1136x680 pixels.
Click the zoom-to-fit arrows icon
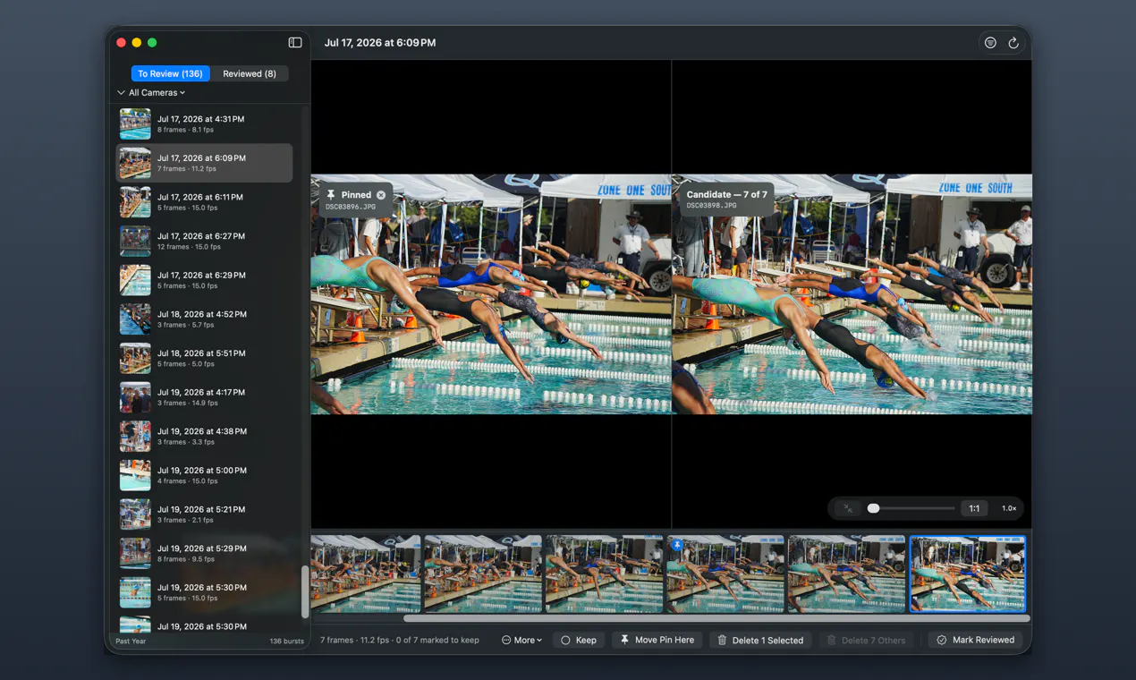[x=848, y=508]
